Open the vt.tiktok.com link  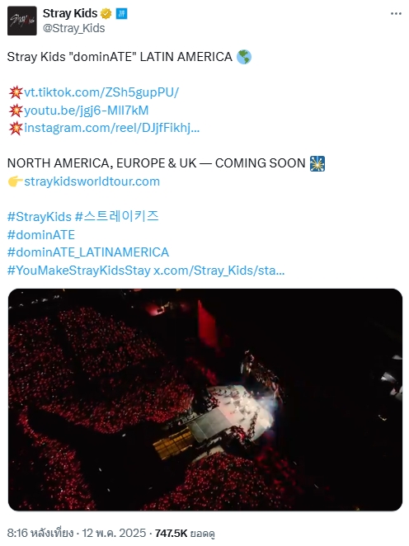[x=101, y=92]
